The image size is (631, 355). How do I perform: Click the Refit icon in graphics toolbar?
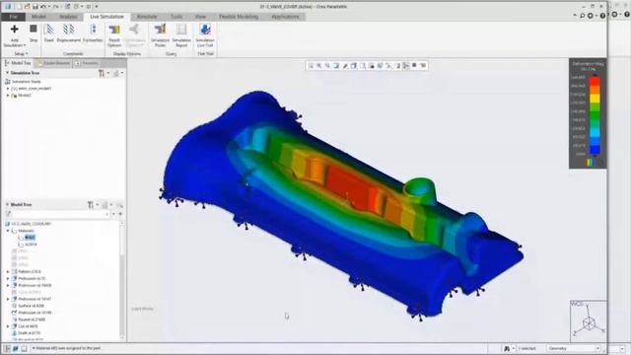click(311, 66)
